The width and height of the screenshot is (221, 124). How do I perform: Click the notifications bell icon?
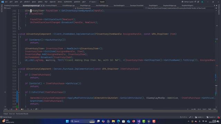(x=219, y=117)
